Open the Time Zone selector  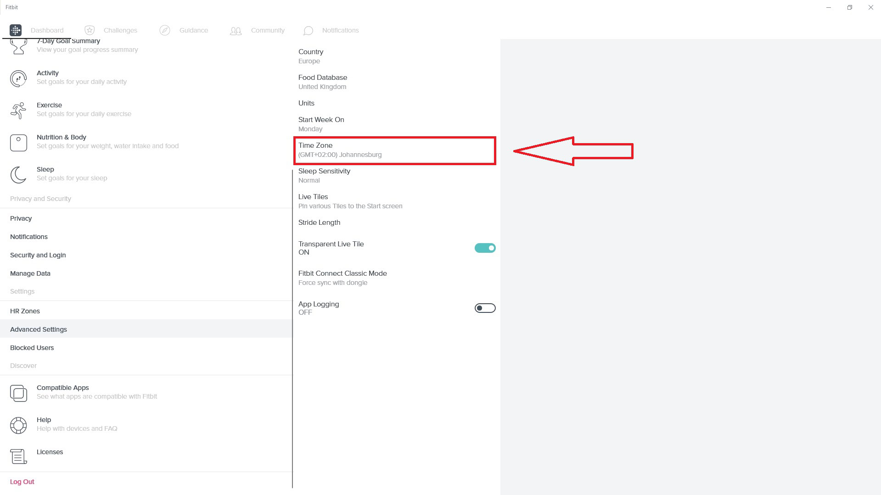tap(394, 150)
